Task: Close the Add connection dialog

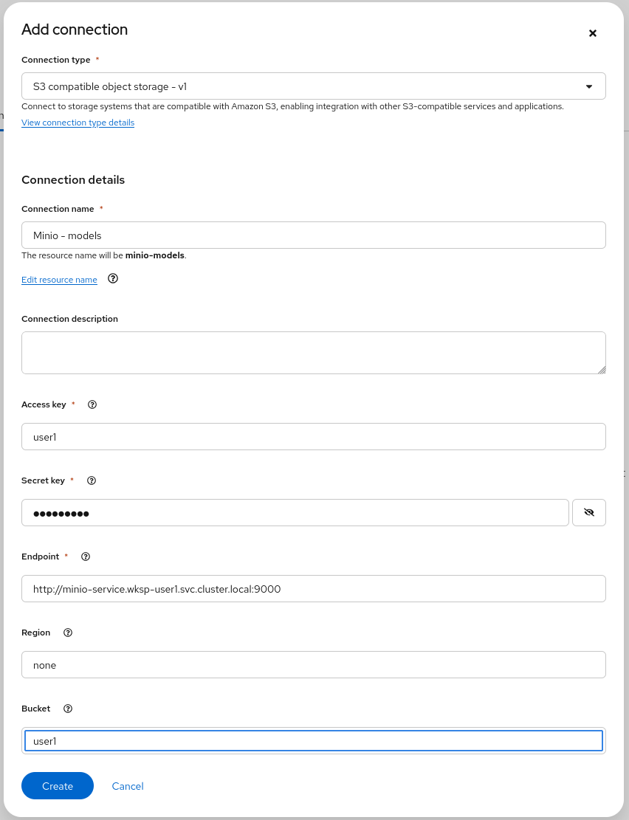Action: 592,33
